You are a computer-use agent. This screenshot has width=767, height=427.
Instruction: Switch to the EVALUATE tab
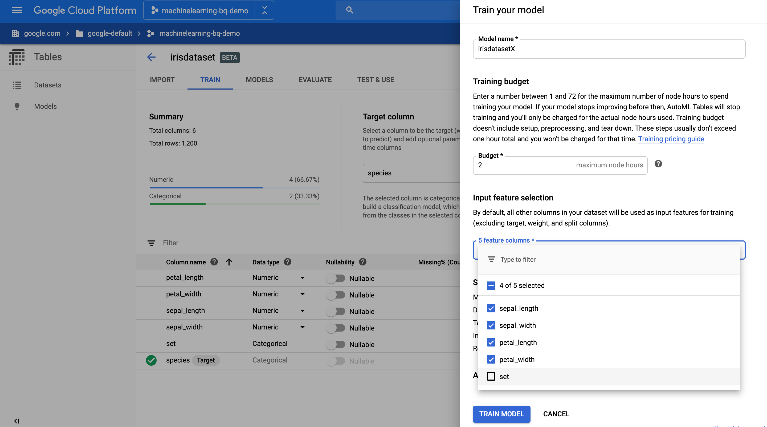315,79
